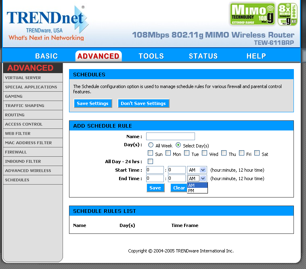Click the Name column header in rules list
Viewport: 306px width, 269px height.
click(x=80, y=225)
